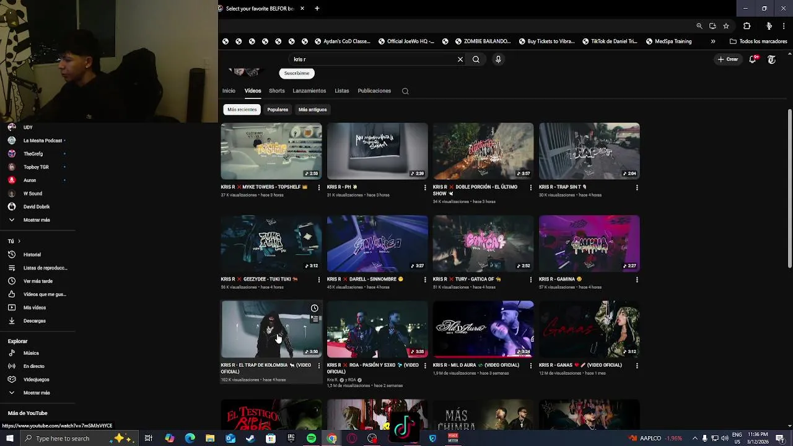This screenshot has height=446, width=793.
Task: Open Historial in the YouTube sidebar
Action: [32, 255]
